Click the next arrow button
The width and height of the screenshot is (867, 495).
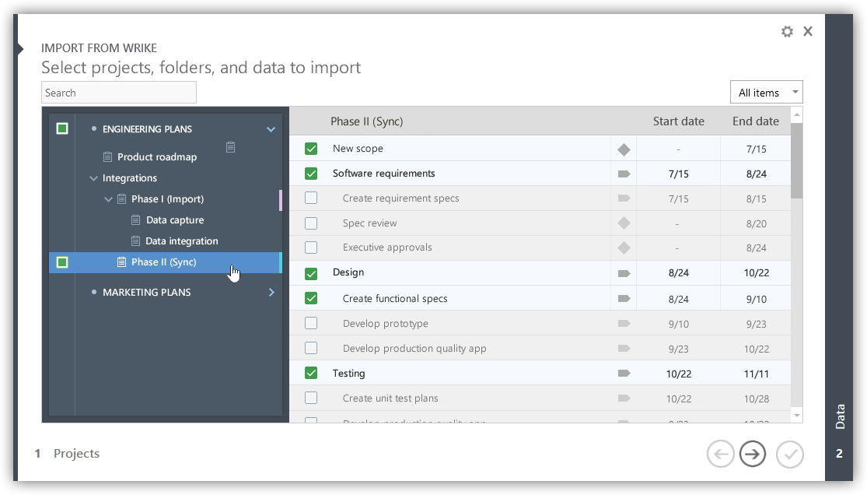(x=752, y=454)
